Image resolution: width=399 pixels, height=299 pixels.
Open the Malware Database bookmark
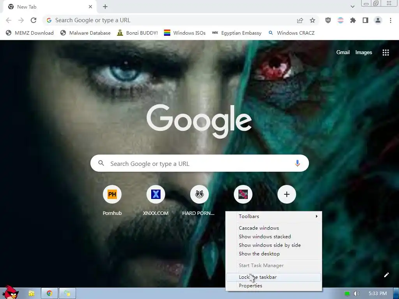tap(85, 33)
